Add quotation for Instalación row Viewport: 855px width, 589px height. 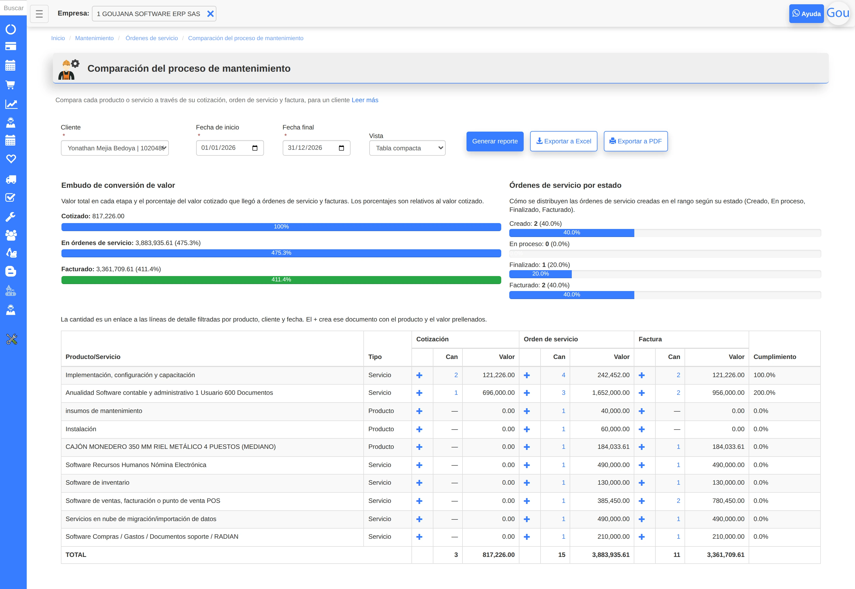(x=419, y=429)
